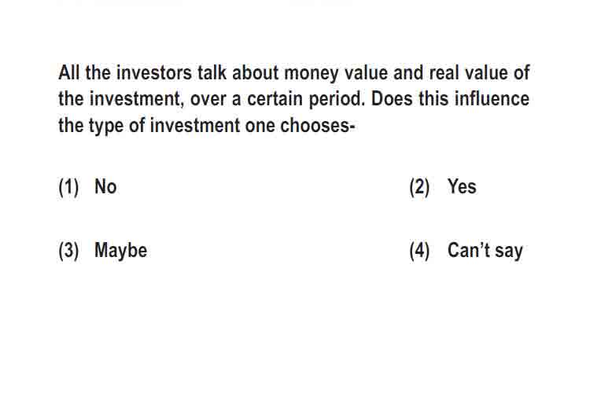Viewport: 590px width, 393px height.
Task: Select the Can't say answer option
Action: click(x=485, y=251)
